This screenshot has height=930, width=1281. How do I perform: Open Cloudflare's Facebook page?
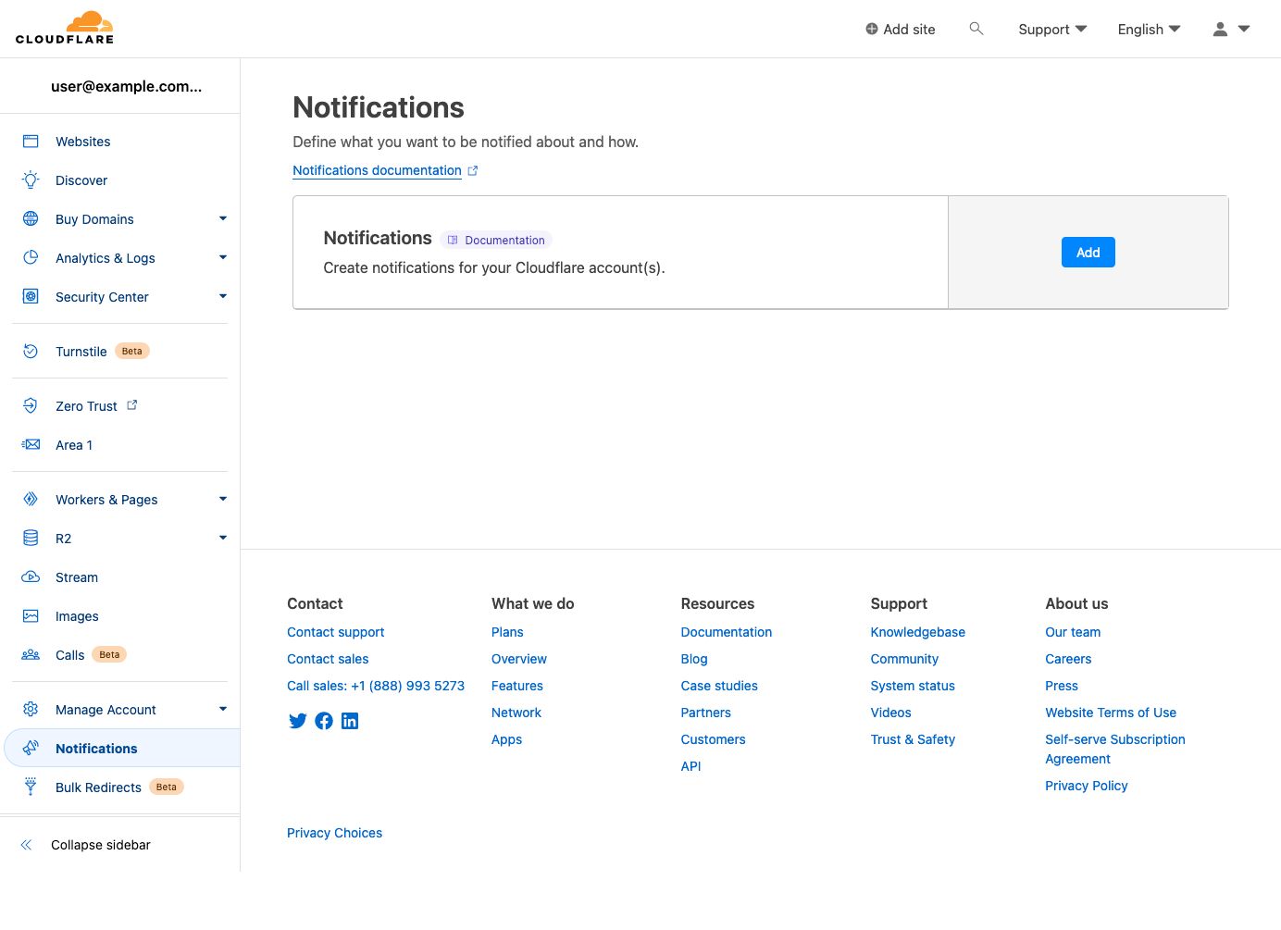324,721
